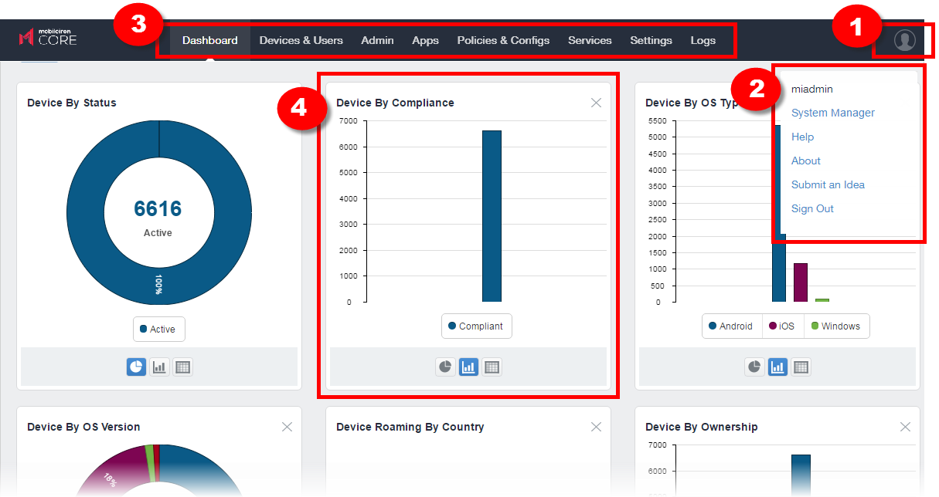
Task: Go to Devices & Users menu
Action: pos(301,40)
